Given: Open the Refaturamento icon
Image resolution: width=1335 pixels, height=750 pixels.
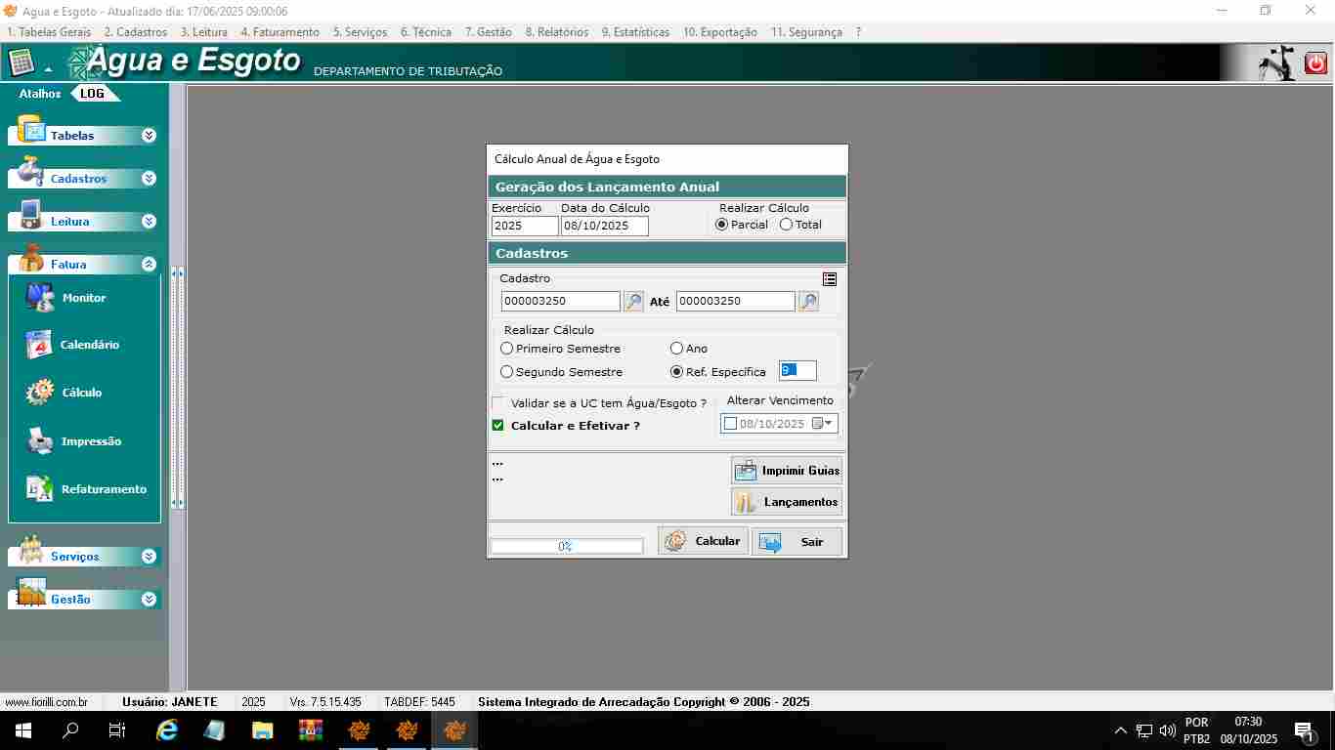Looking at the screenshot, I should [40, 489].
